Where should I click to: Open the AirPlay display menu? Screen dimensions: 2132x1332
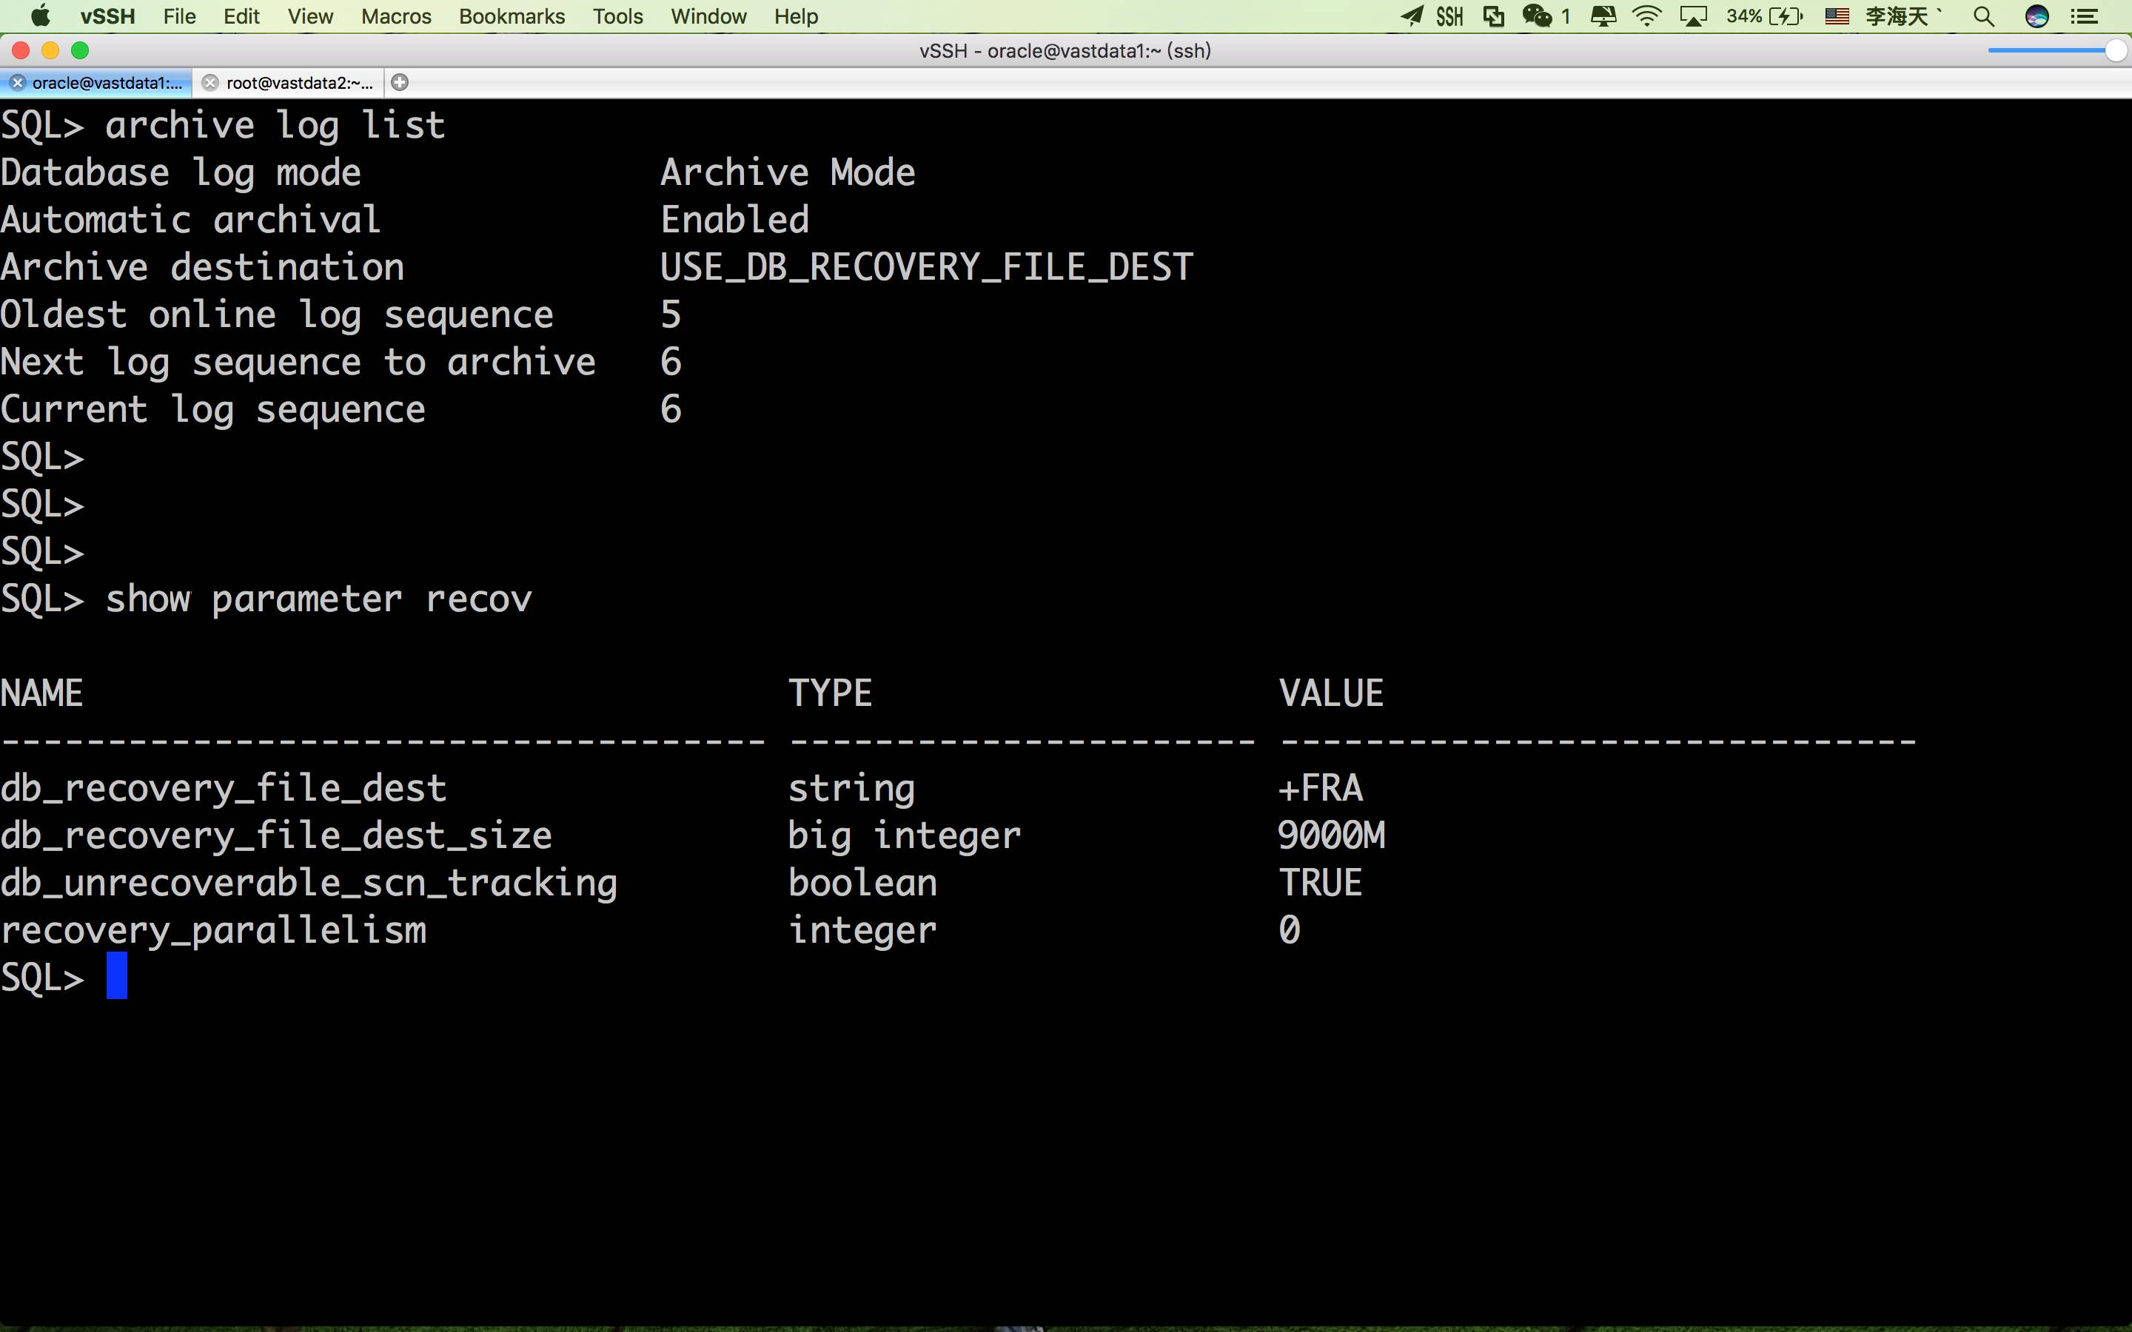1693,16
